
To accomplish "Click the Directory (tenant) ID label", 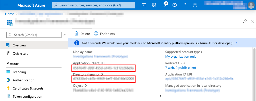I will point(88,74).
